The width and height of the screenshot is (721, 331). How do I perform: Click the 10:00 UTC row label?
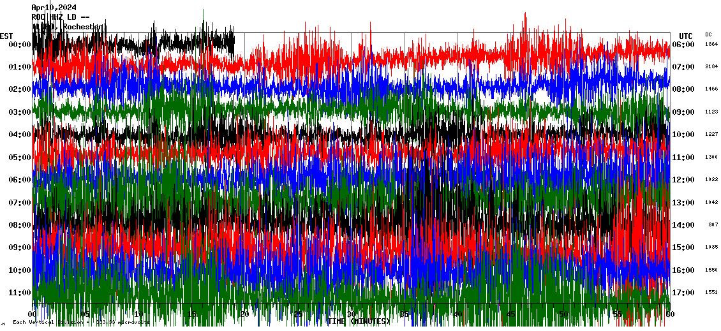point(683,135)
